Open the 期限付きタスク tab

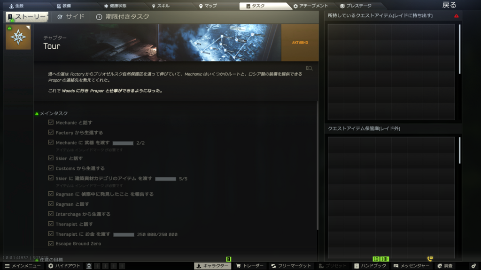pos(123,17)
